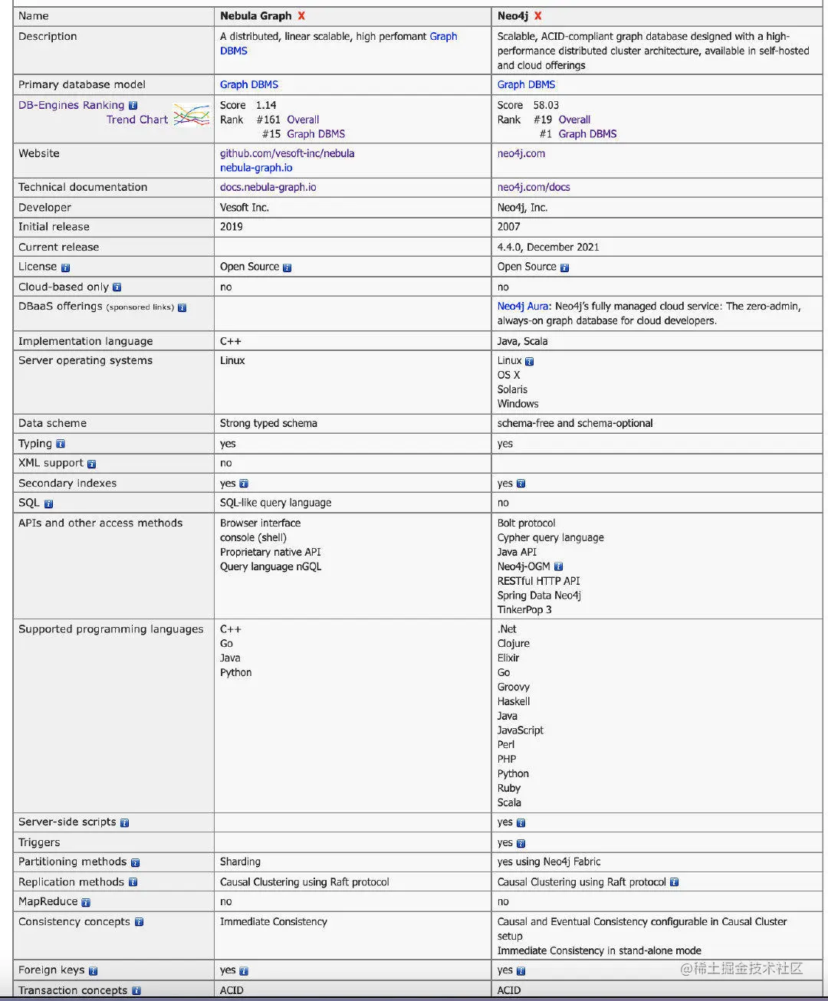
Task: Open Neo4j's #19 Overall ranking link
Action: pyautogui.click(x=574, y=120)
